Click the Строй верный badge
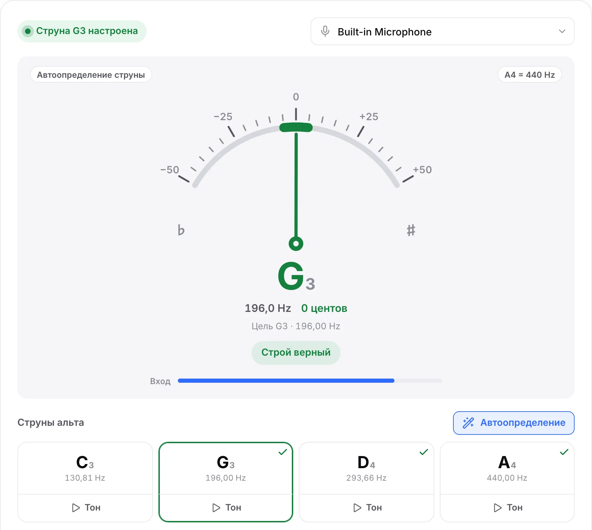 (x=296, y=353)
